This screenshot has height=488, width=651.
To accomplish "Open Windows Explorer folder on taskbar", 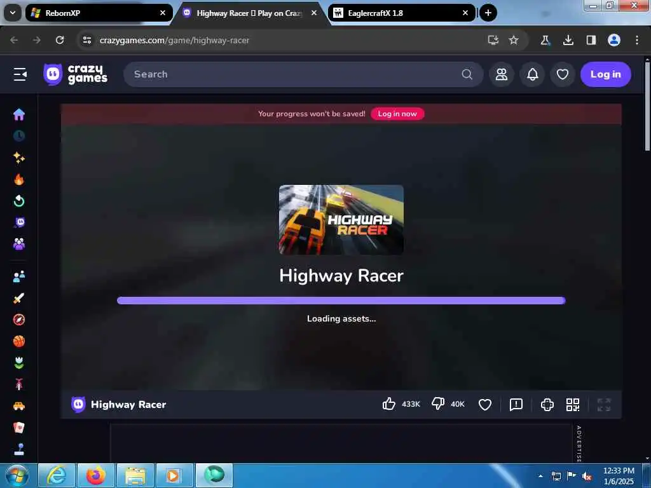I will pos(135,475).
